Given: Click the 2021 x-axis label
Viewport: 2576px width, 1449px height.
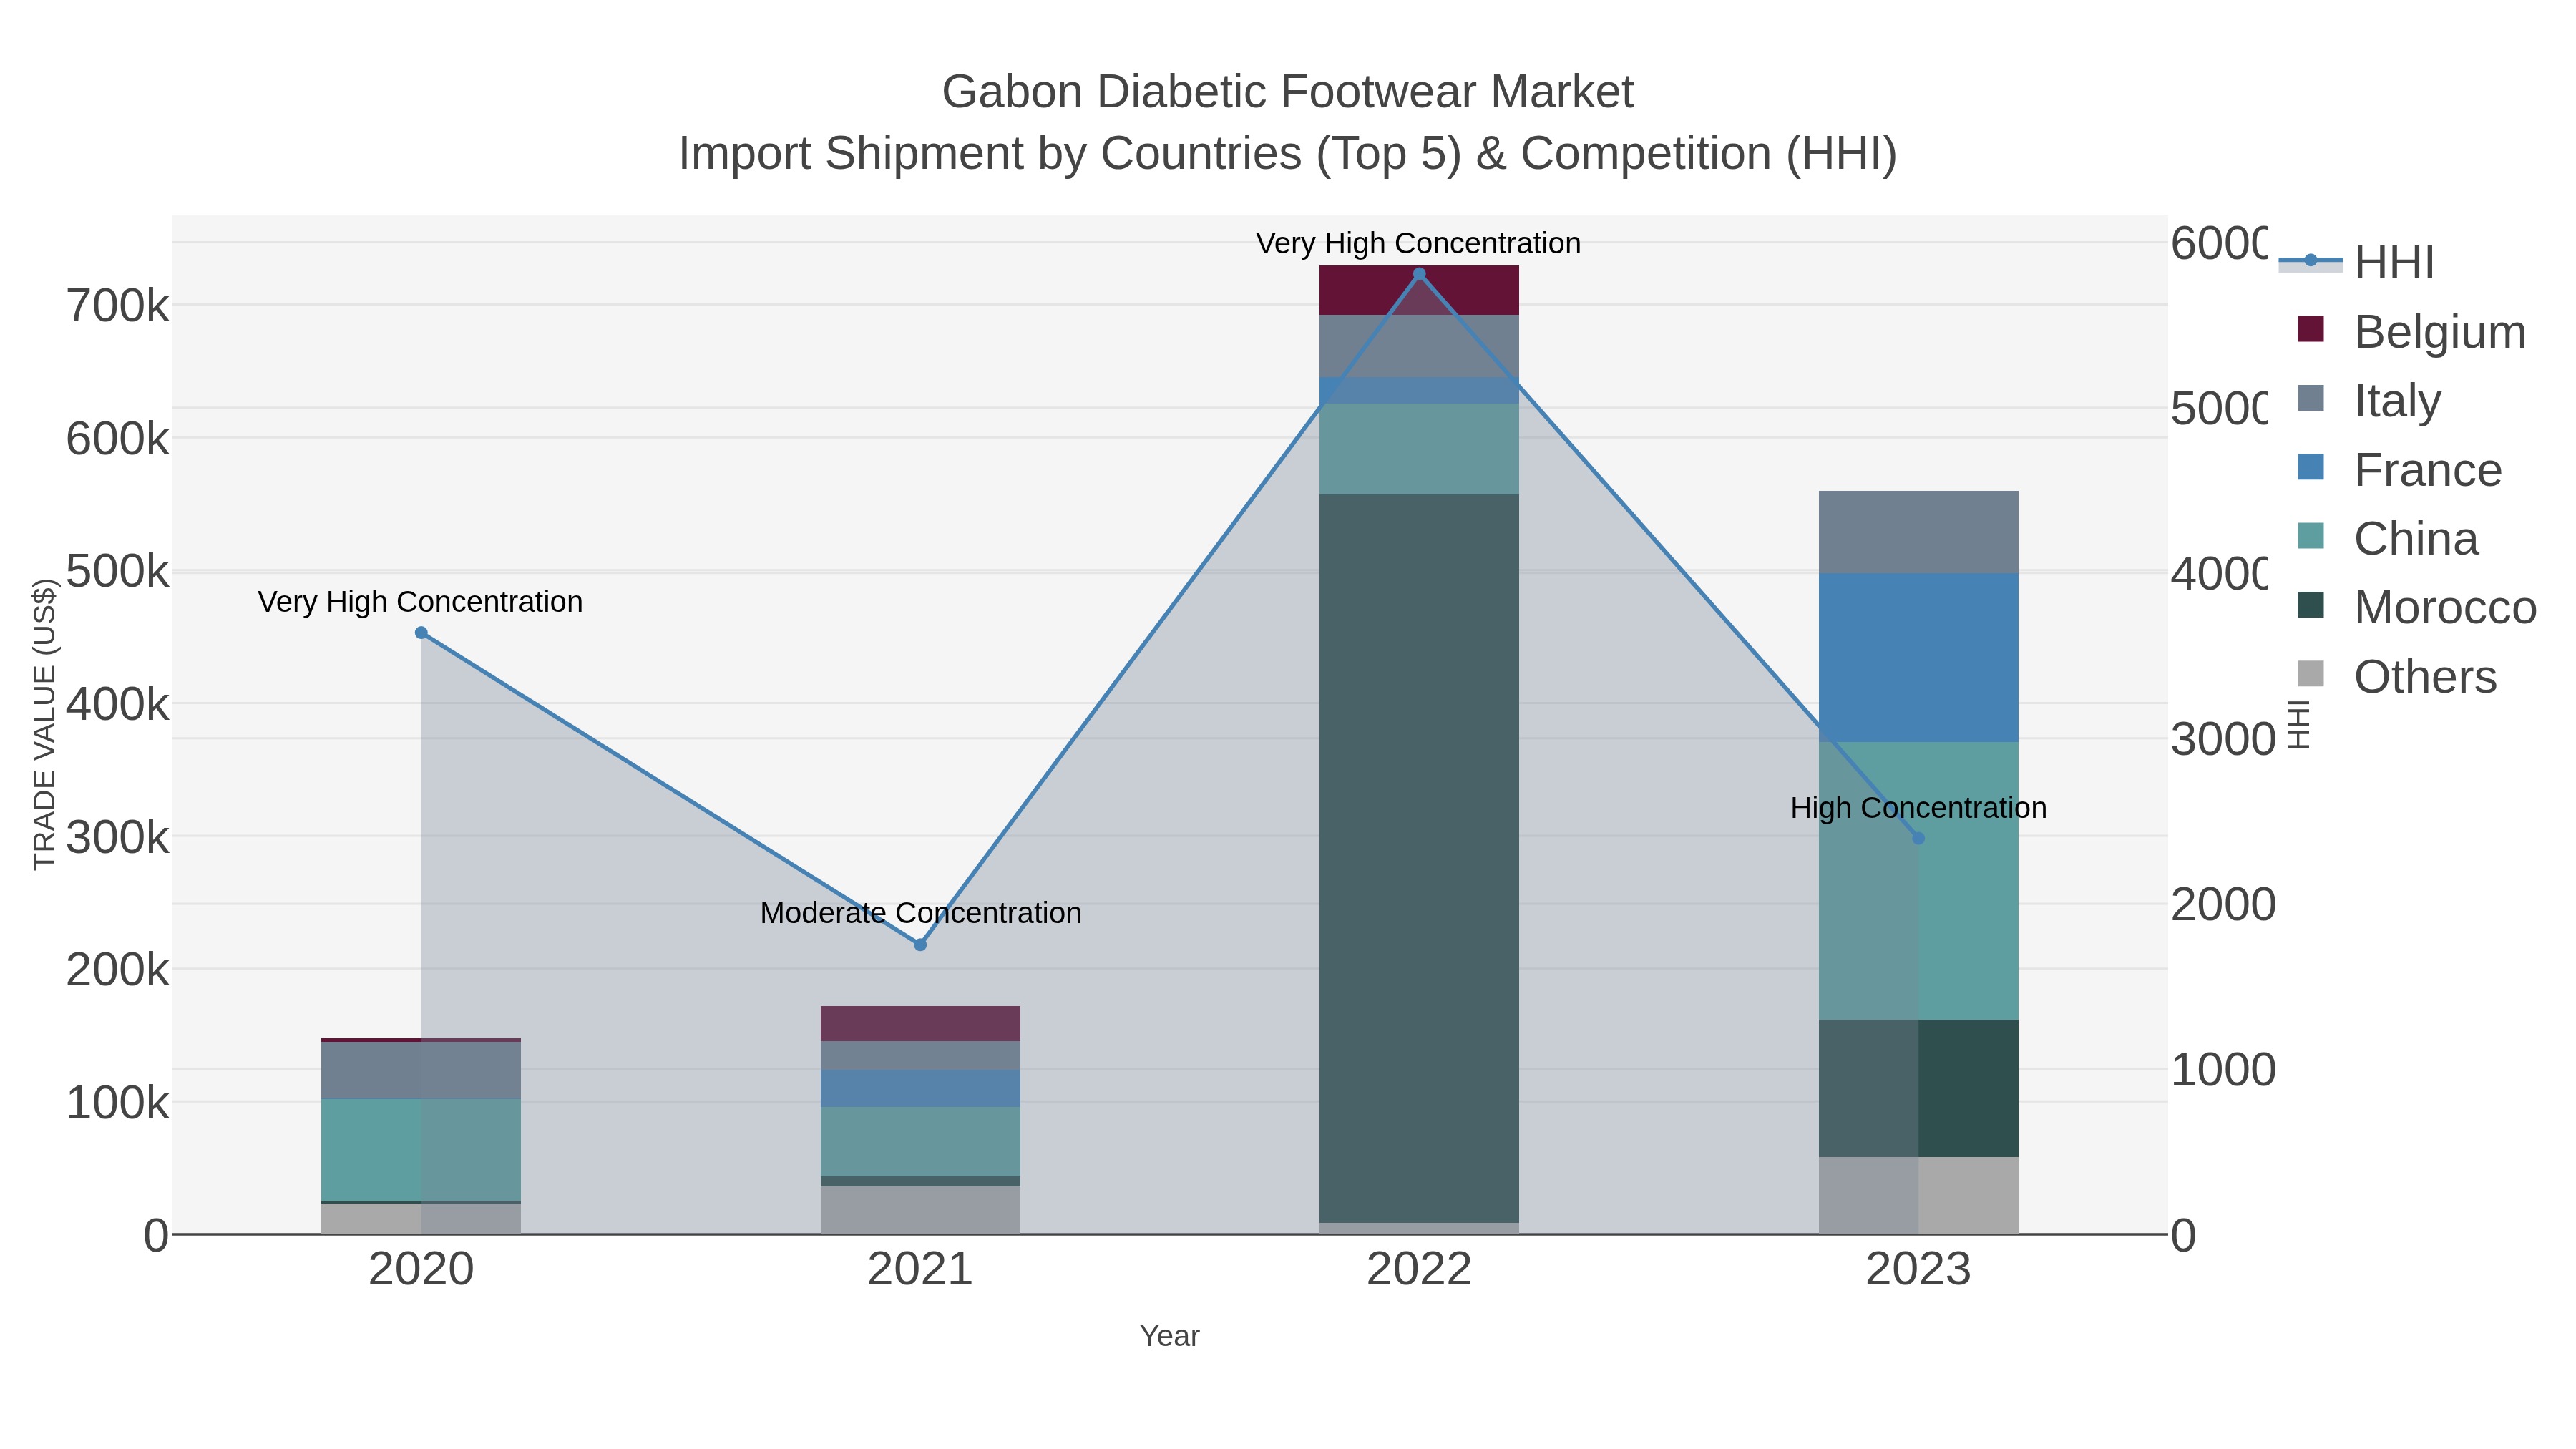Looking at the screenshot, I should 920,1270.
